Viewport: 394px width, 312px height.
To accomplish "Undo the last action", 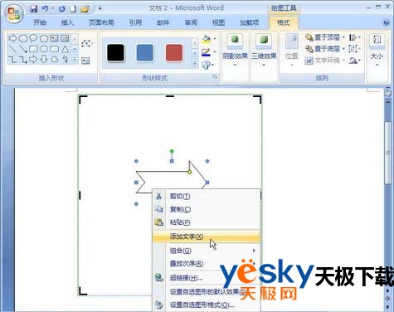I will (x=45, y=8).
